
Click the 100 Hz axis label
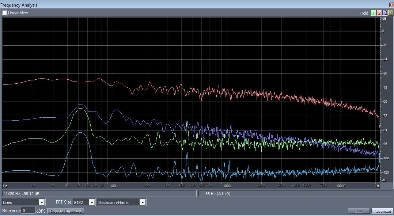pyautogui.click(x=113, y=186)
